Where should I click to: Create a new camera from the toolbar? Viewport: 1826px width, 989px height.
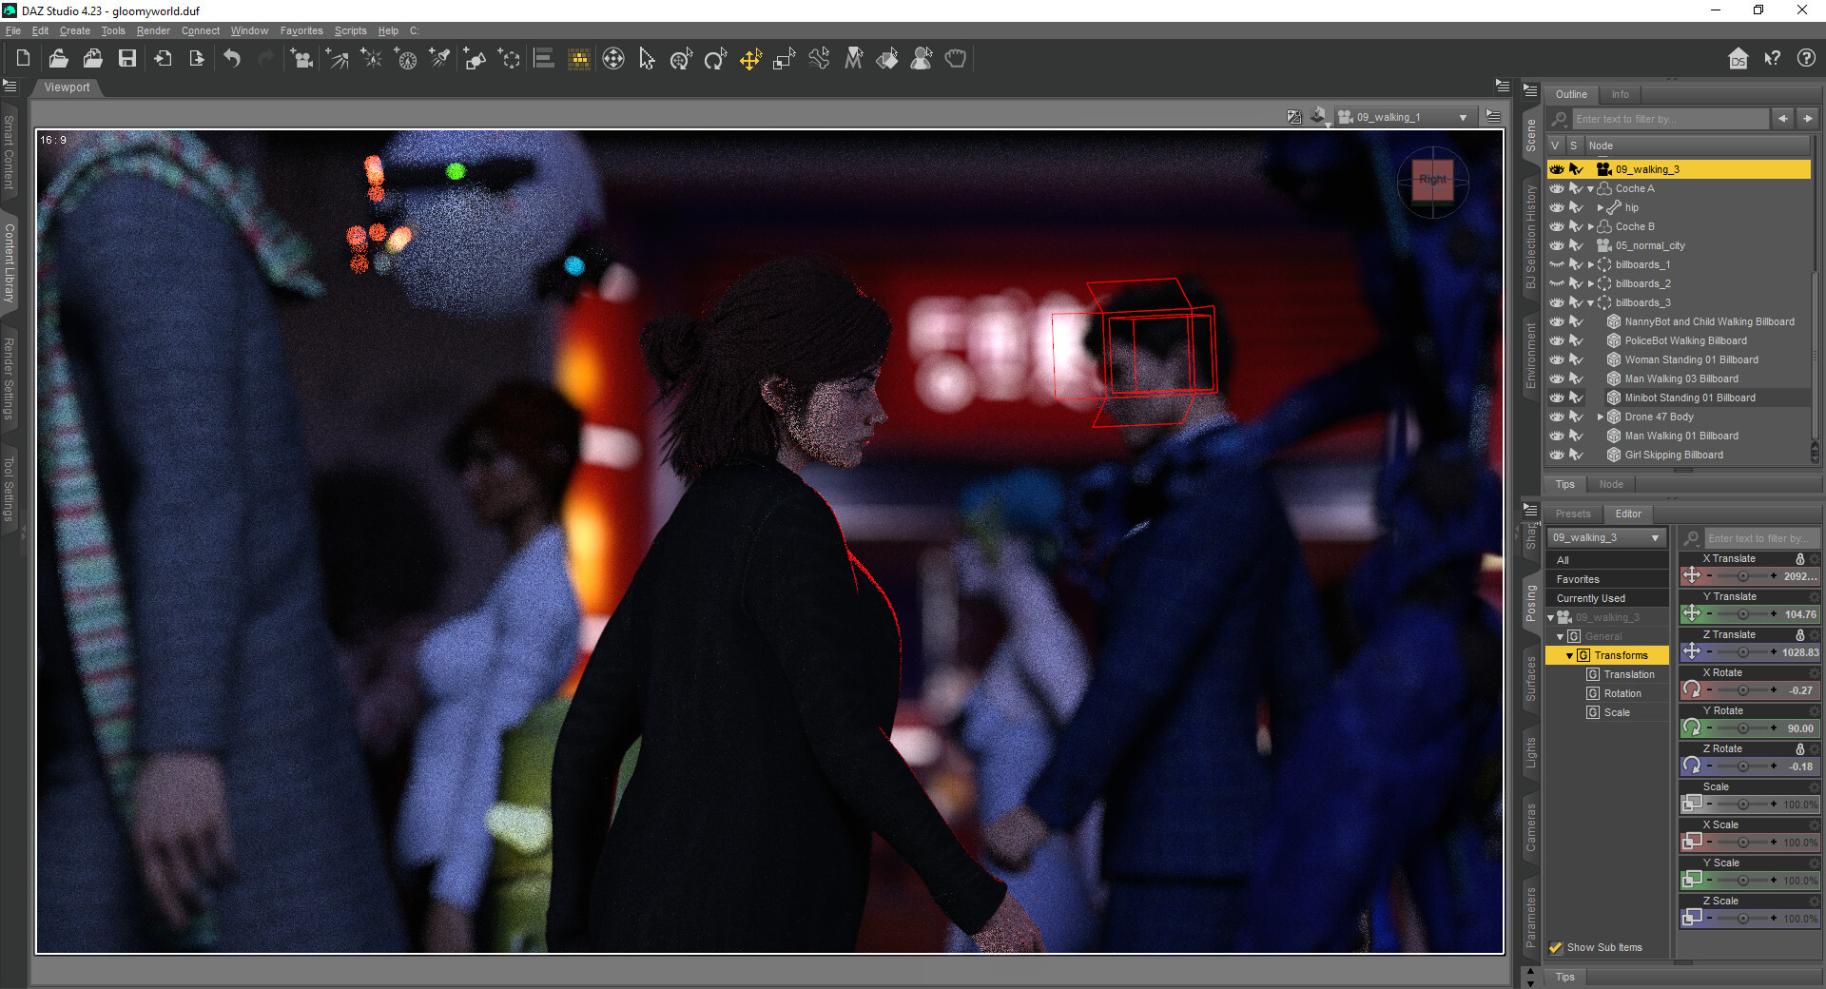[x=301, y=59]
